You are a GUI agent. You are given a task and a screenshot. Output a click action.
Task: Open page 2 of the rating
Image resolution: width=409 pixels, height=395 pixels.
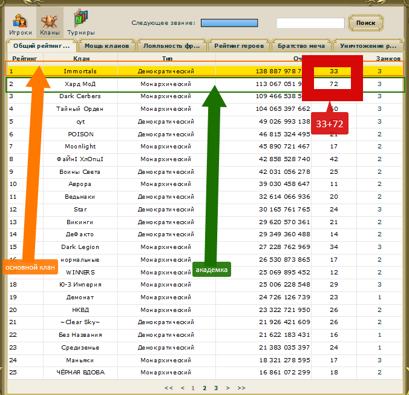[204, 388]
